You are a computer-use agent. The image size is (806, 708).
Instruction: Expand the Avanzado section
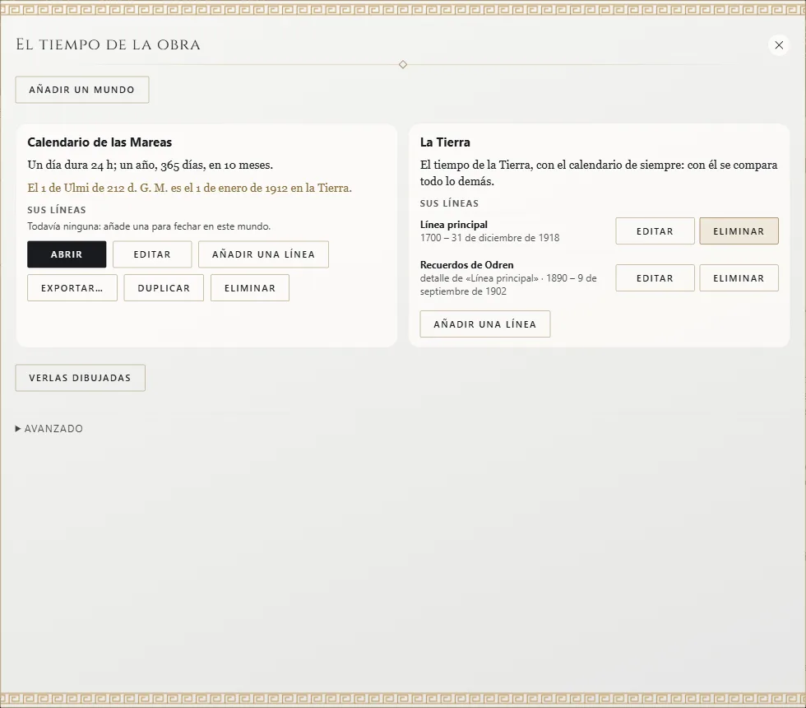(49, 429)
